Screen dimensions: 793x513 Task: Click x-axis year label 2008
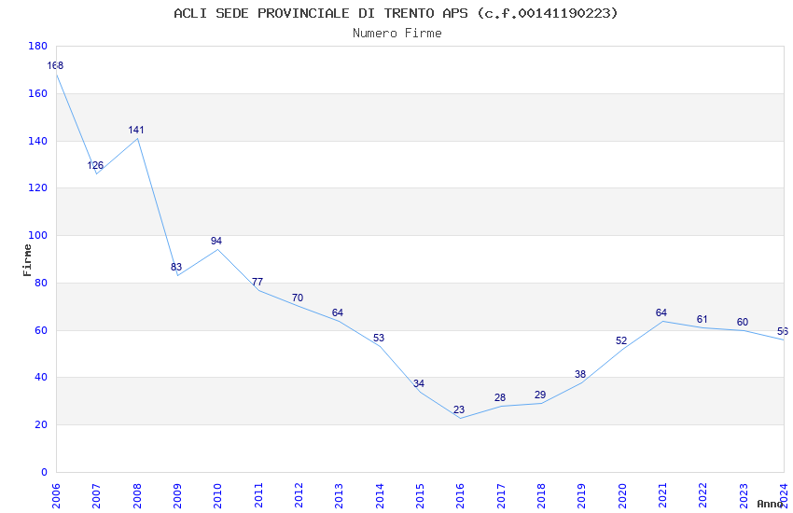(x=137, y=496)
